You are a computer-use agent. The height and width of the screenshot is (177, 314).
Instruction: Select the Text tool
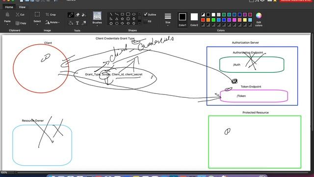point(78,23)
